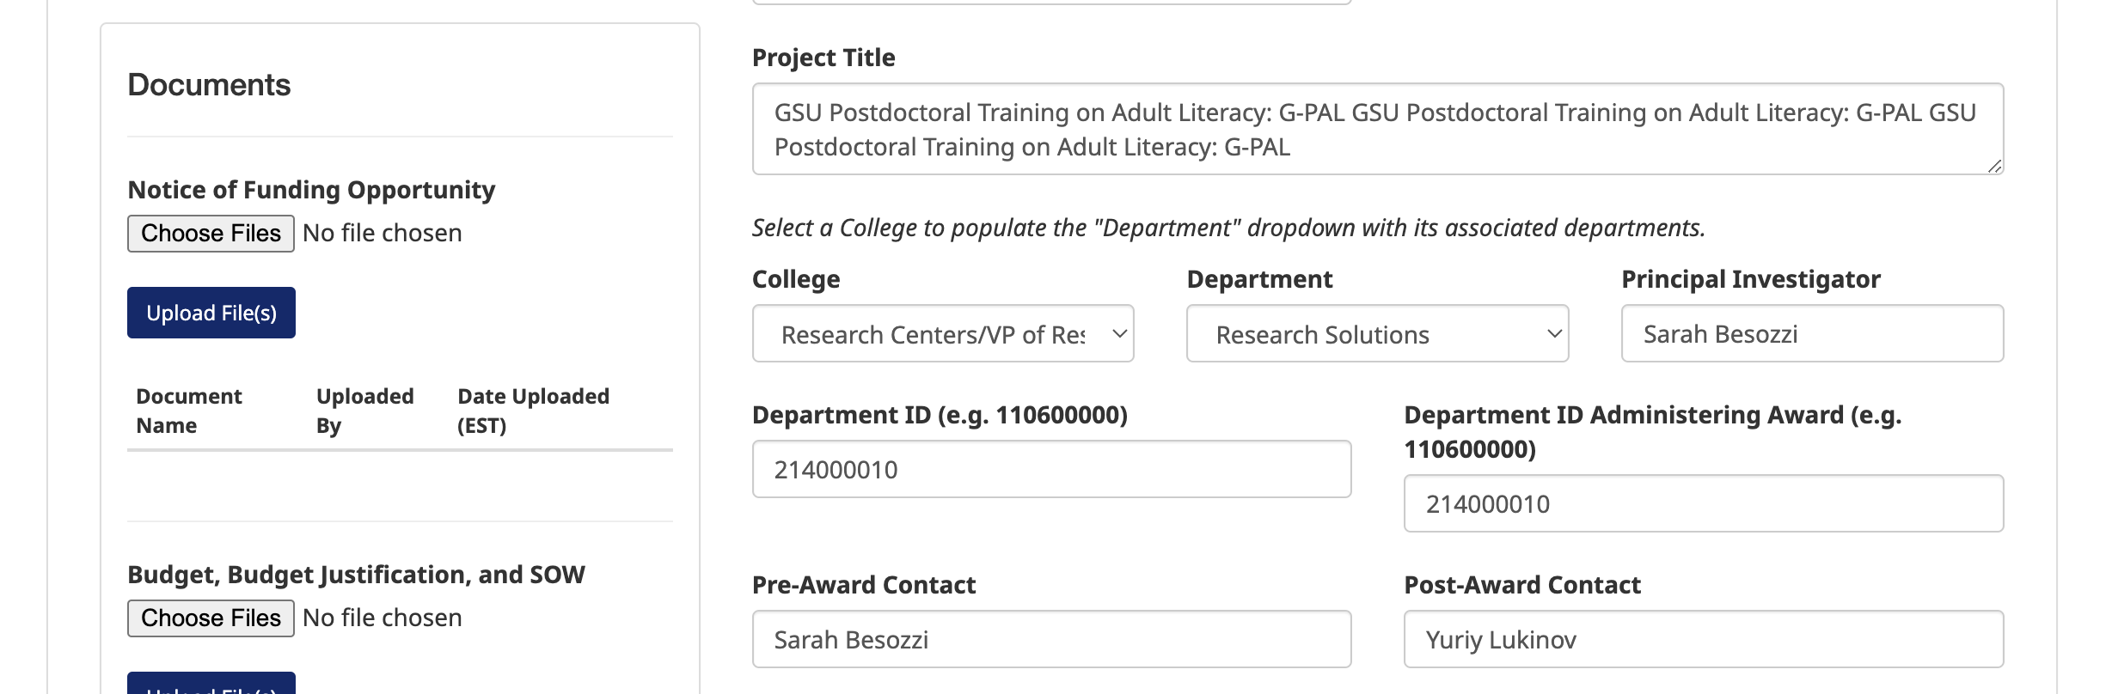
Task: Click the Document Name column header
Action: (189, 411)
